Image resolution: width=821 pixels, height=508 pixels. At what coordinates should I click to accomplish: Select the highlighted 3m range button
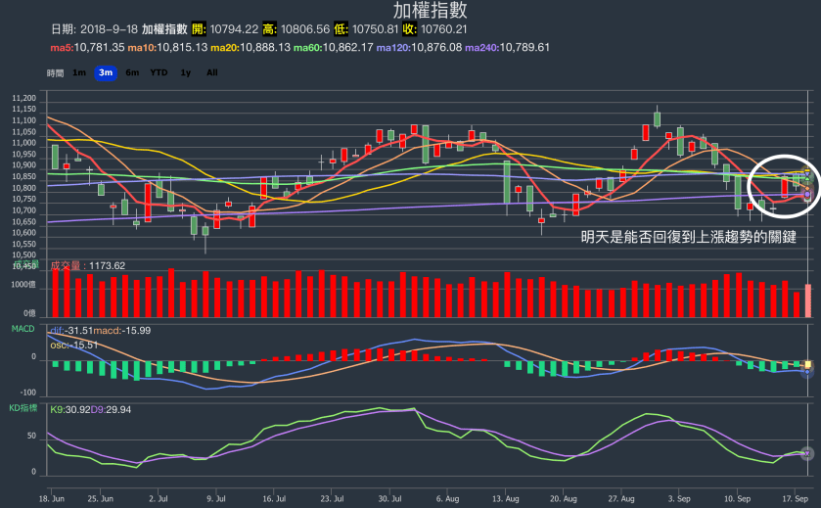coord(106,72)
